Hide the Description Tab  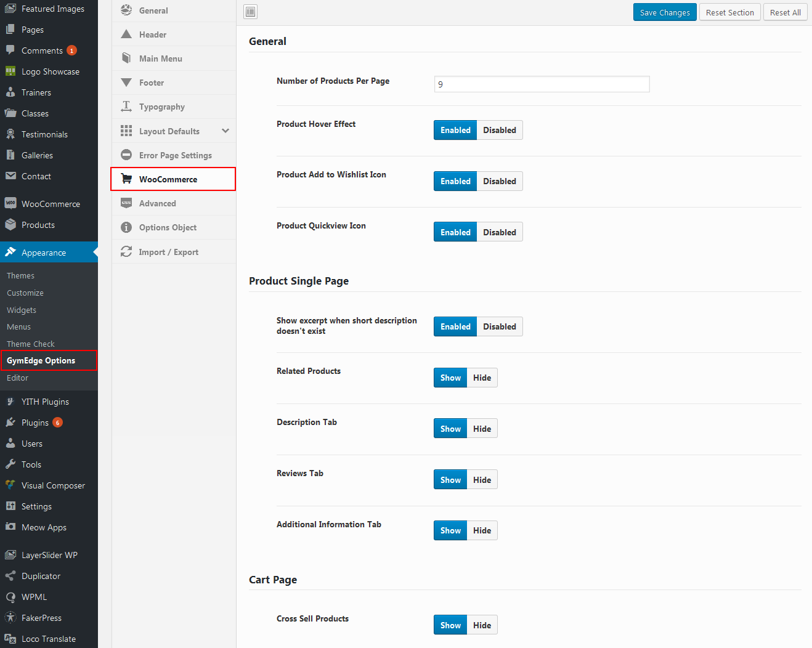pos(482,429)
